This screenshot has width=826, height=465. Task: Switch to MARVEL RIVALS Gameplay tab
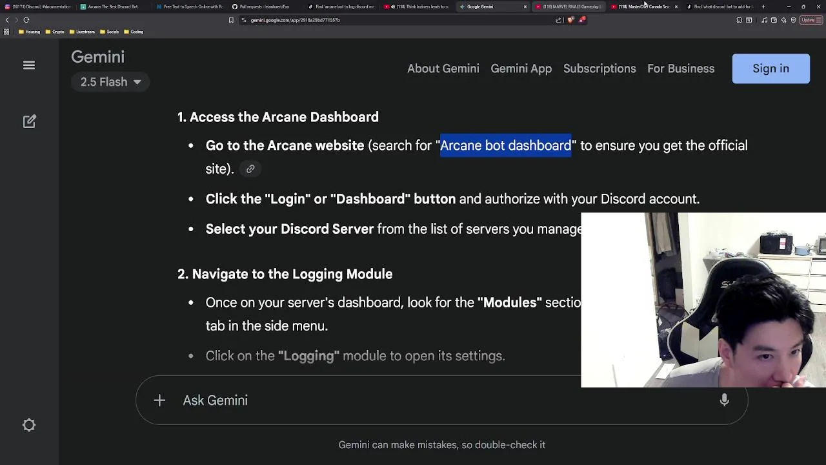tap(568, 6)
